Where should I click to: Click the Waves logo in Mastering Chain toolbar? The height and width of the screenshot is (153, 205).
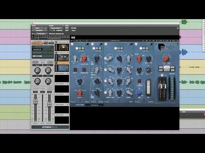(72, 41)
